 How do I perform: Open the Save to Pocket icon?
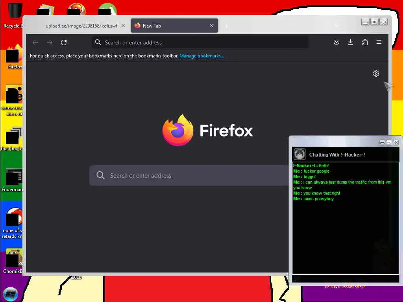point(336,42)
